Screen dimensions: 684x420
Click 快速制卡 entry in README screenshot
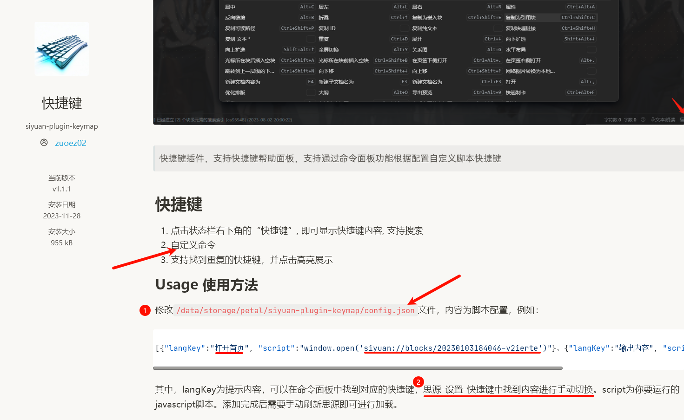pyautogui.click(x=516, y=92)
